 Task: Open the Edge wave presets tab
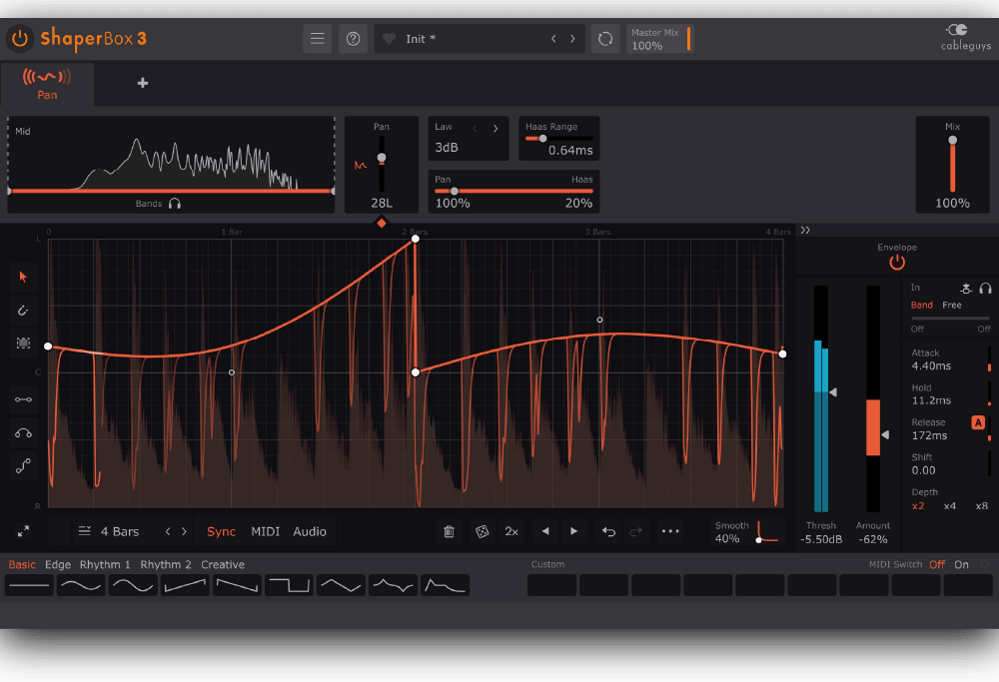tap(58, 565)
